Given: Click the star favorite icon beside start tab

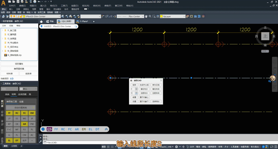Looking at the screenshot, I should click(x=41, y=22).
